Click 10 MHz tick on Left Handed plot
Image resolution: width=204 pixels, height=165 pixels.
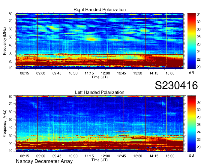pyautogui.click(x=10, y=151)
